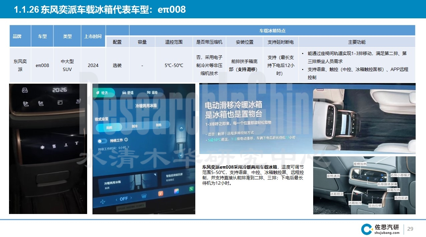Tap the heating waves icon on fridge panel

[53, 146]
